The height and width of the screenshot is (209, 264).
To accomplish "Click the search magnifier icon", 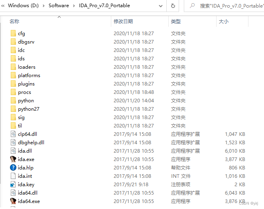I will tap(192, 6).
